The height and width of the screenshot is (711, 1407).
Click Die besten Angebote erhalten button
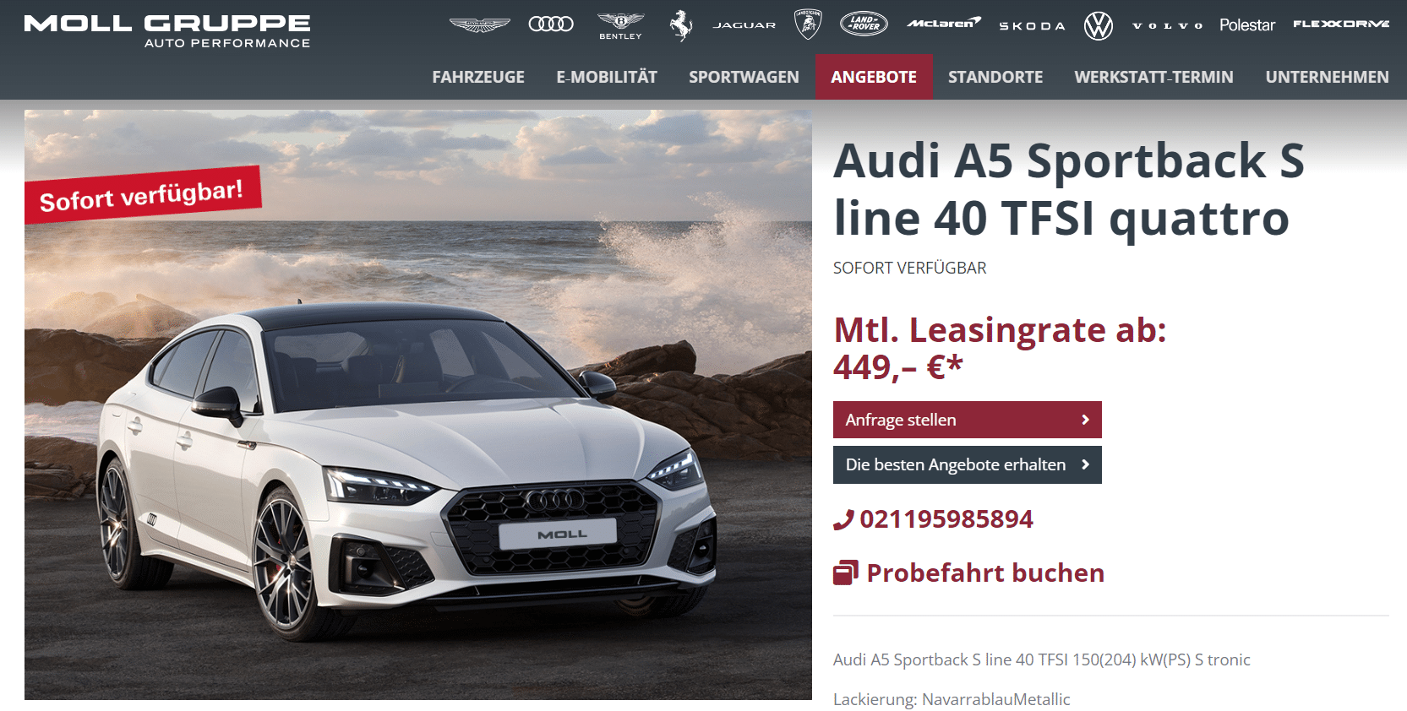pos(967,464)
